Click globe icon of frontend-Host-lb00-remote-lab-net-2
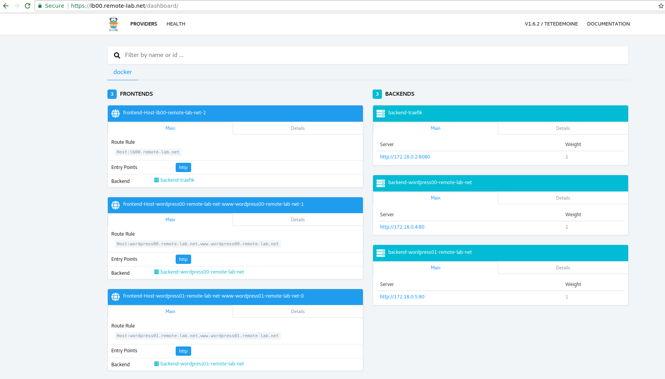The image size is (665, 379). tap(116, 113)
